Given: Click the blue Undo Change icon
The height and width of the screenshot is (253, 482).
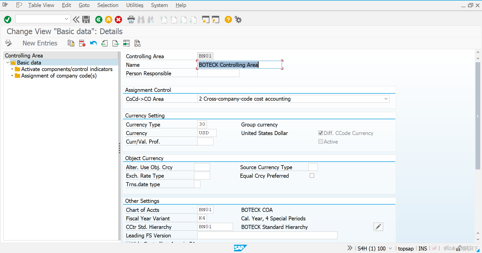Looking at the screenshot, I should pyautogui.click(x=93, y=43).
